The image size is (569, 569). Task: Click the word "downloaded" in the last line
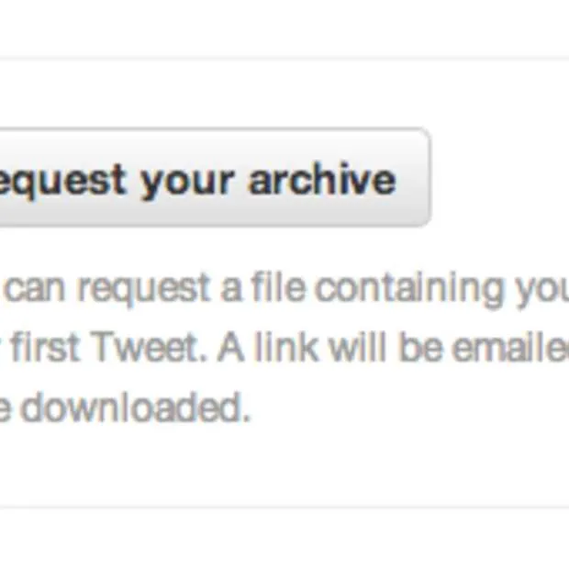[135, 408]
